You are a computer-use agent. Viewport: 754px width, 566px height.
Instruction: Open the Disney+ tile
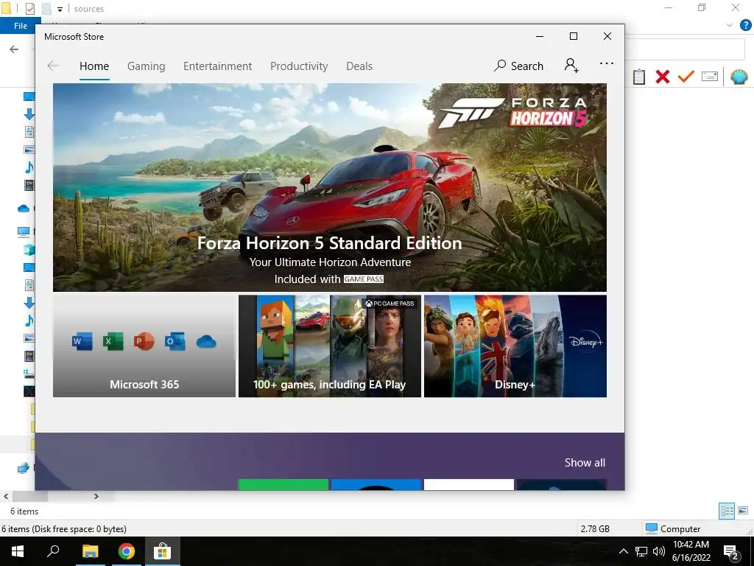coord(515,346)
